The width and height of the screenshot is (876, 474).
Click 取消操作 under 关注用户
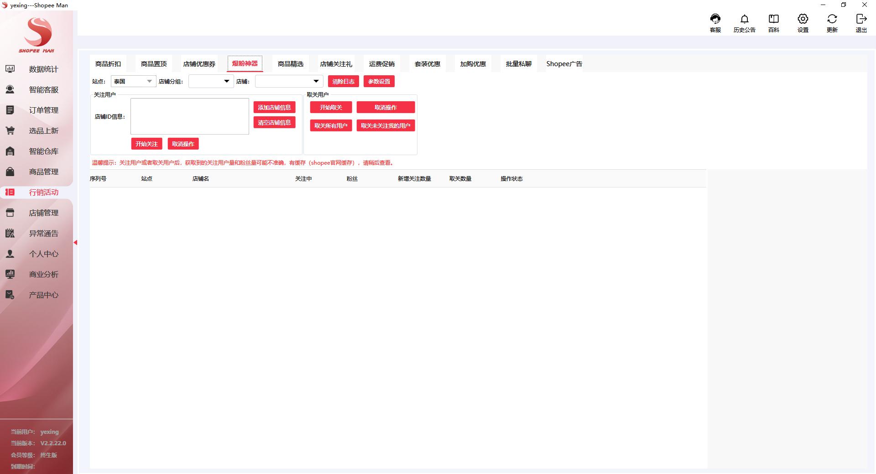(183, 144)
